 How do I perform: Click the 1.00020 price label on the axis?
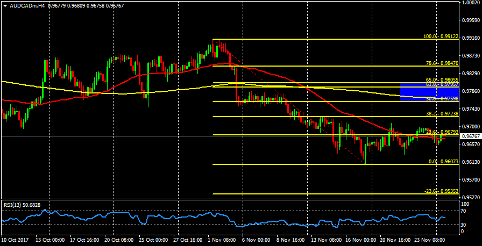(471, 3)
